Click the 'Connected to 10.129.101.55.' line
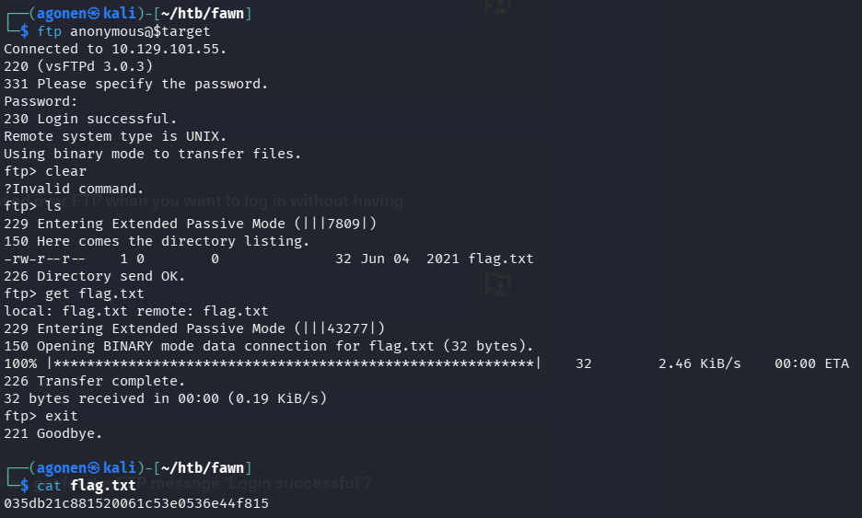The width and height of the screenshot is (862, 518). coord(115,49)
